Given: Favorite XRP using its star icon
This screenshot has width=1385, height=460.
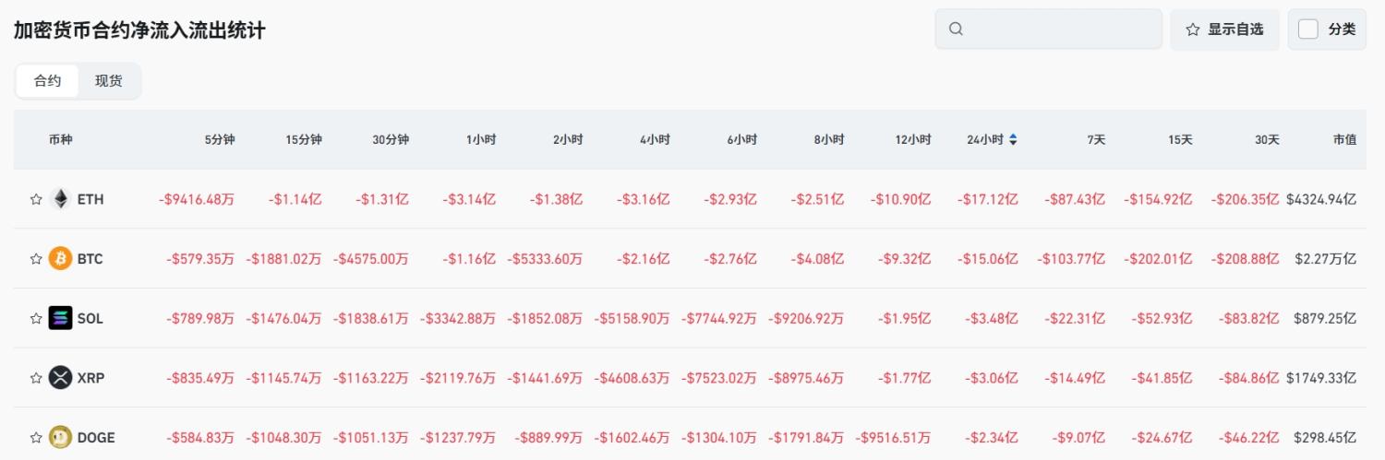Looking at the screenshot, I should tap(36, 378).
